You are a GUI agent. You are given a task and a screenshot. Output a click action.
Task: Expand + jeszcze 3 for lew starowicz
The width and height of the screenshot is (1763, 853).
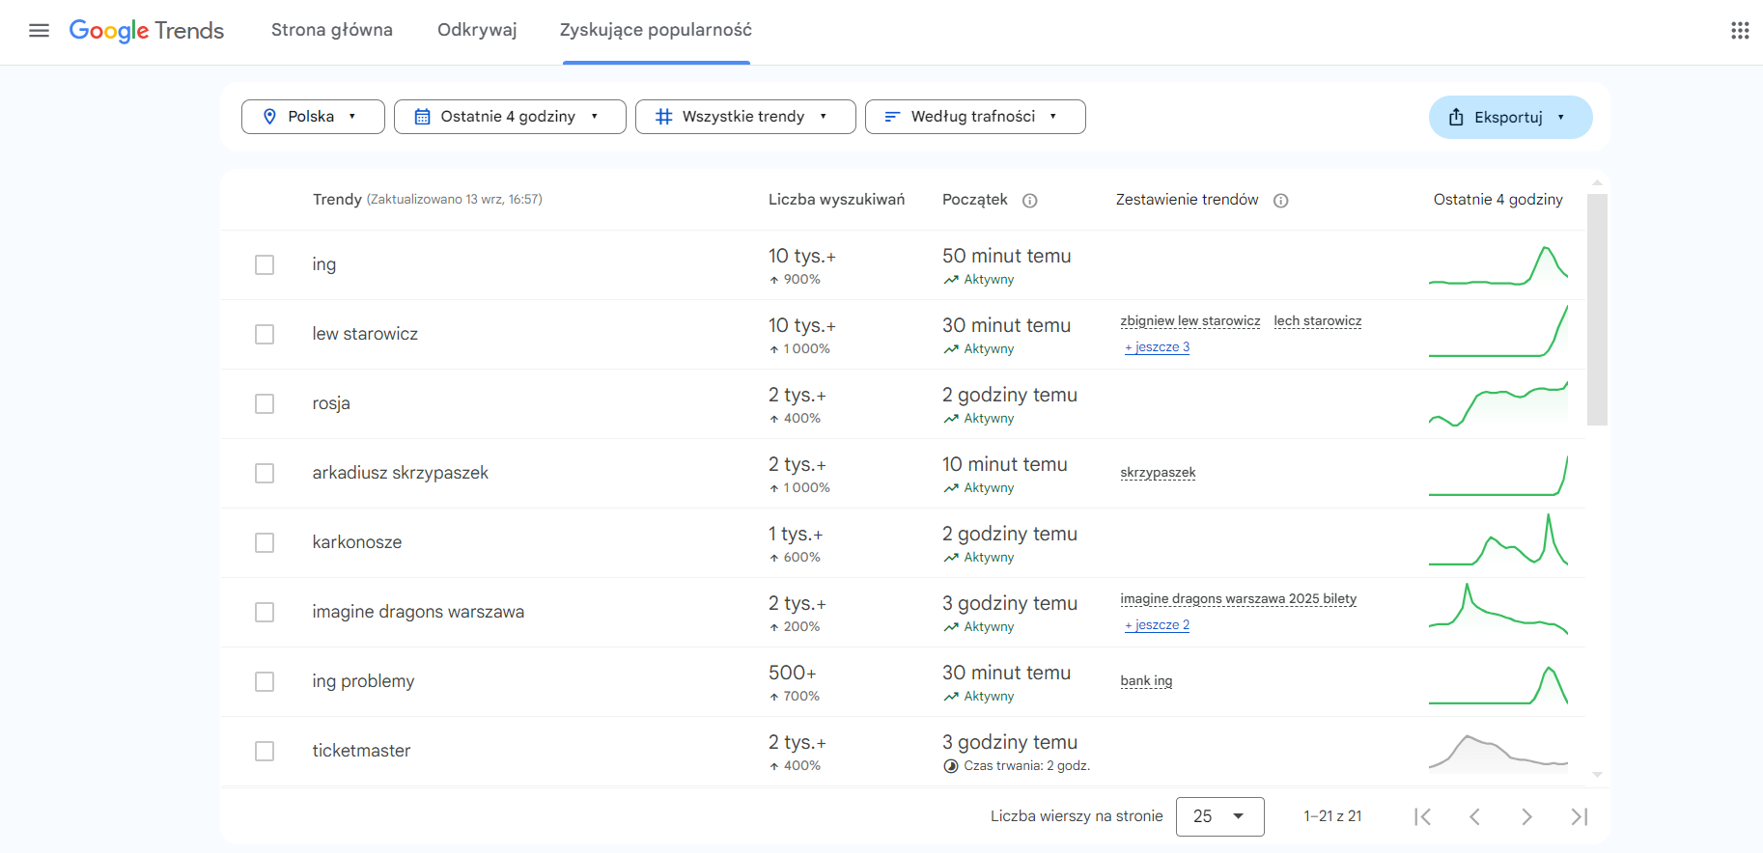[1157, 347]
